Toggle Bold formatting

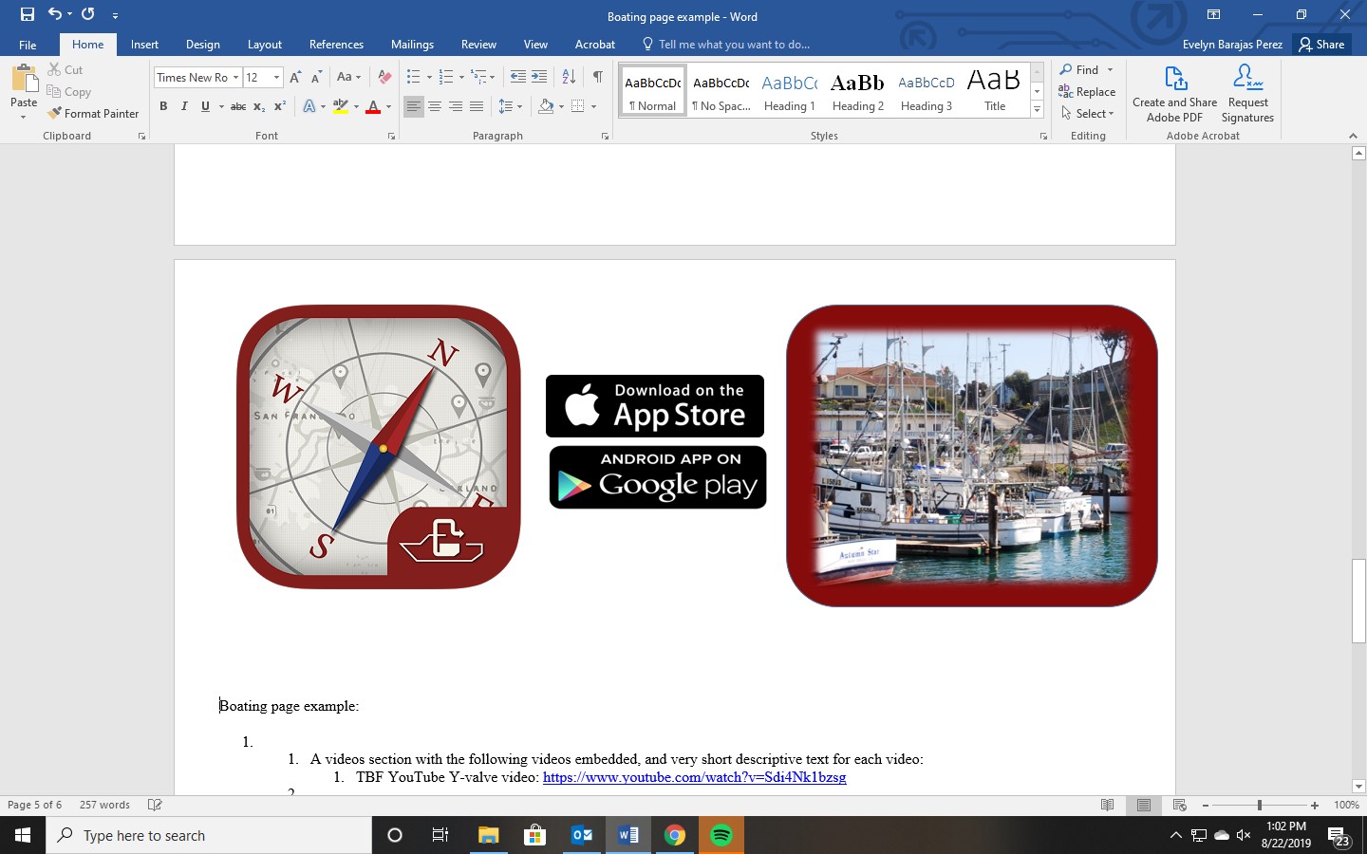pos(163,106)
